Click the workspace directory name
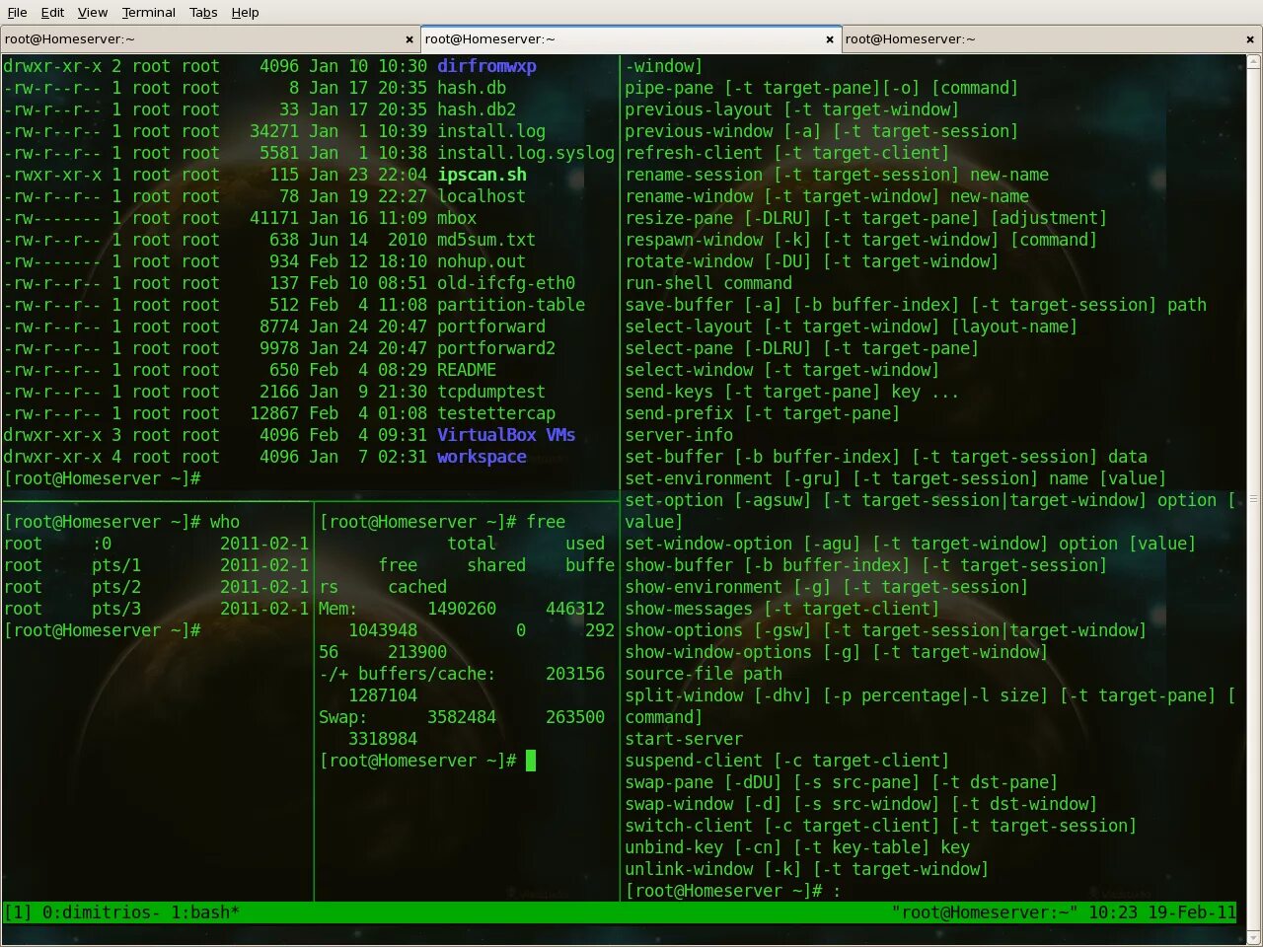 482,457
